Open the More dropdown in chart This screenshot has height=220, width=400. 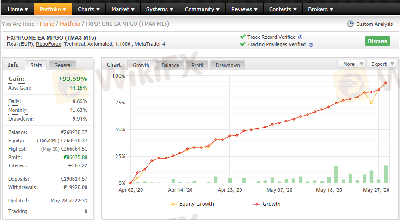351,64
